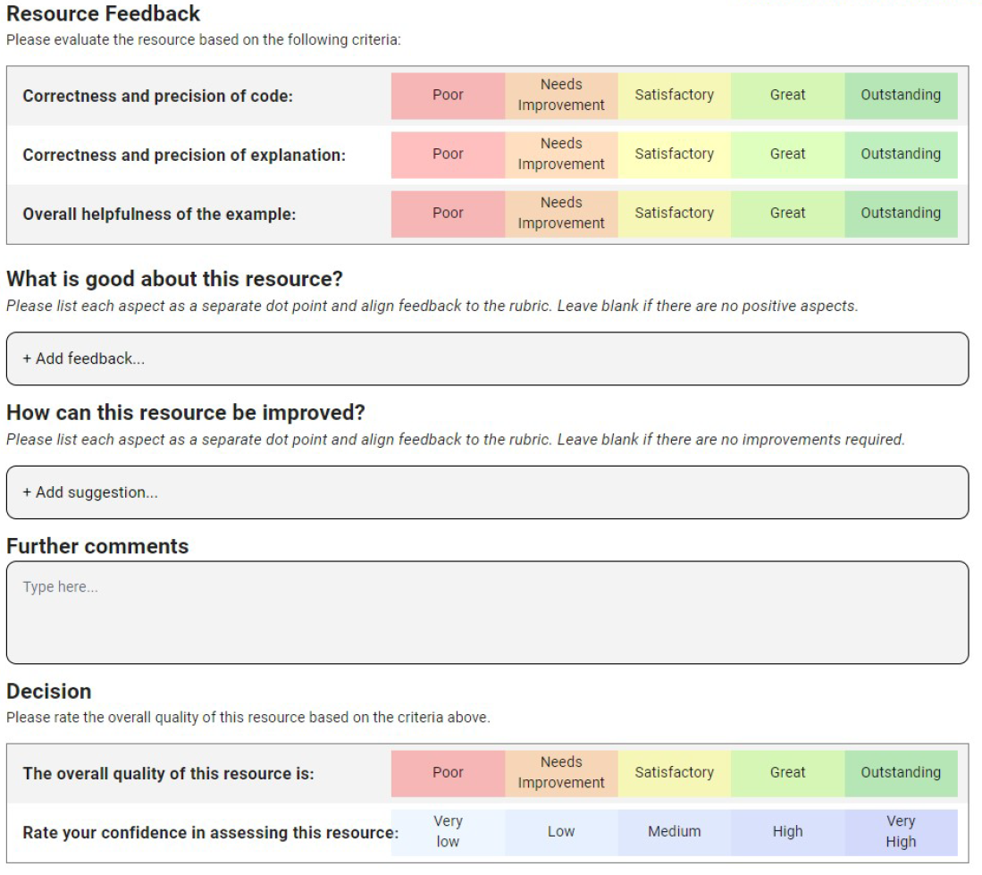This screenshot has height=875, width=982.
Task: Set confidence rating to Medium
Action: tap(674, 832)
